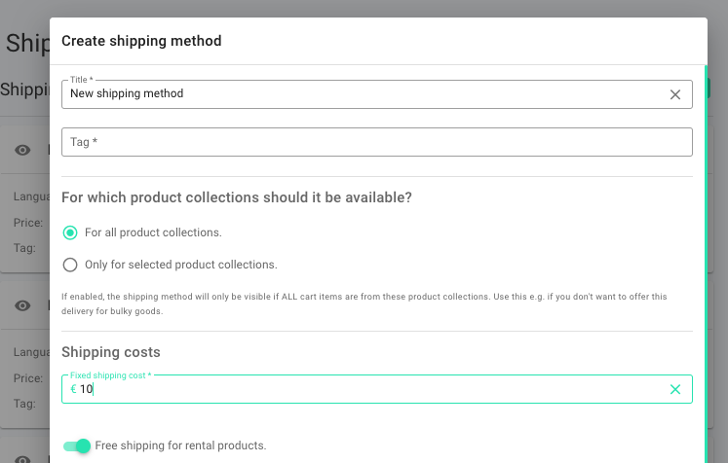Screen dimensions: 728x463
Task: Click the green button behind dialog's right edge
Action: (709, 88)
